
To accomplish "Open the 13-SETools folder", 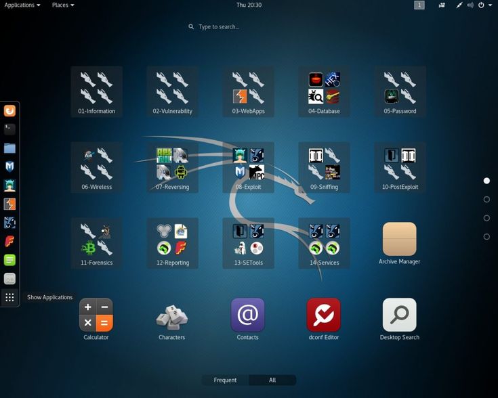I will coord(249,244).
